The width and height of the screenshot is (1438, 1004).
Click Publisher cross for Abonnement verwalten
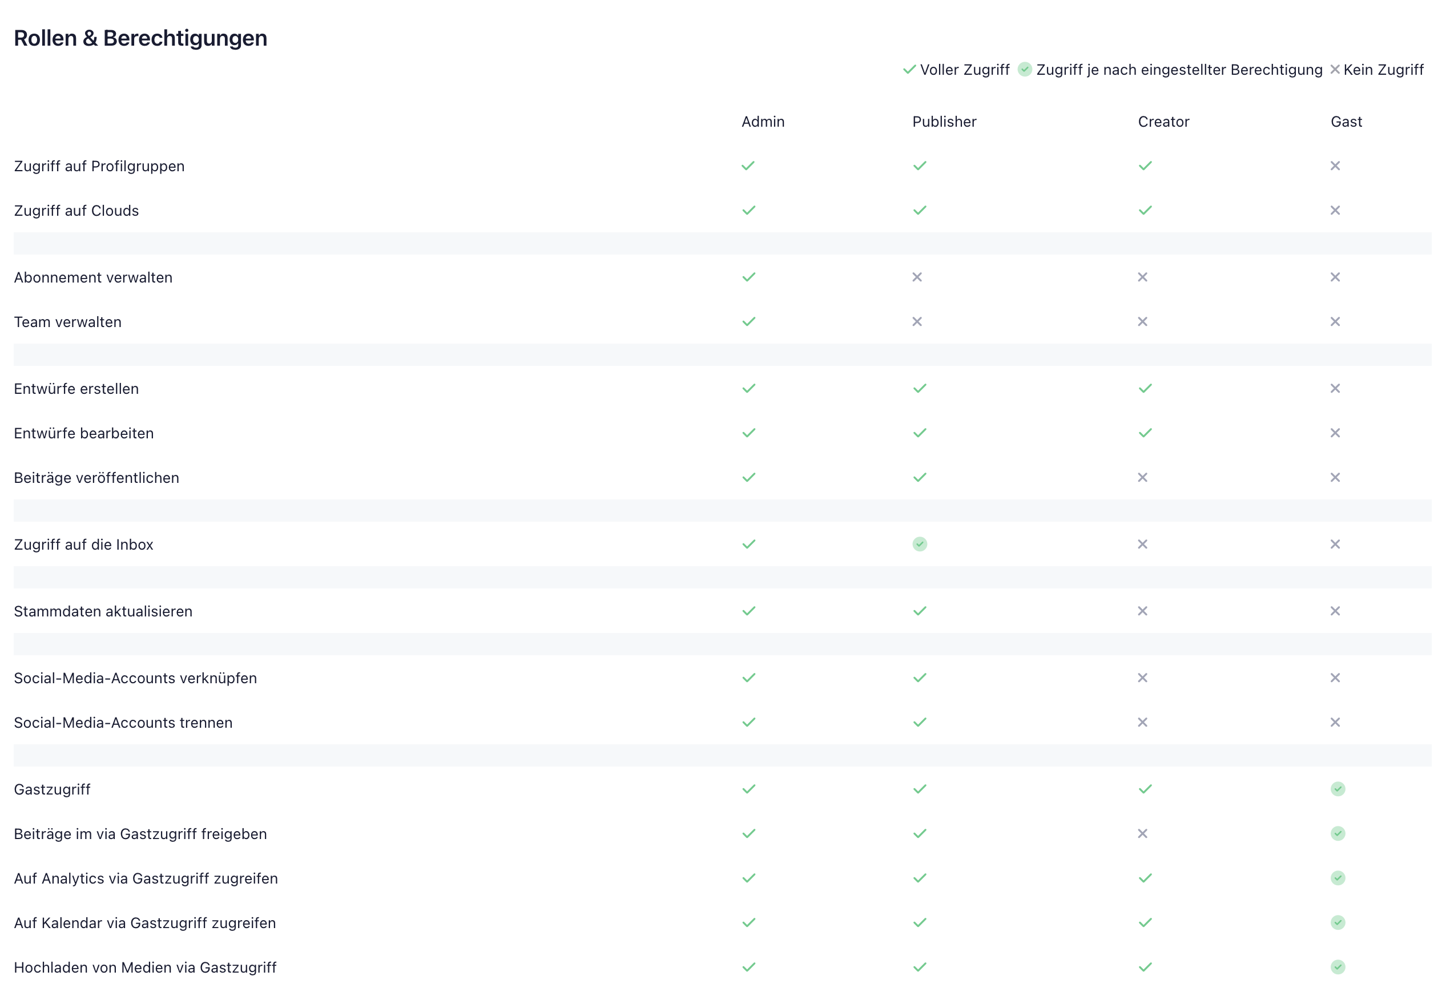click(917, 277)
